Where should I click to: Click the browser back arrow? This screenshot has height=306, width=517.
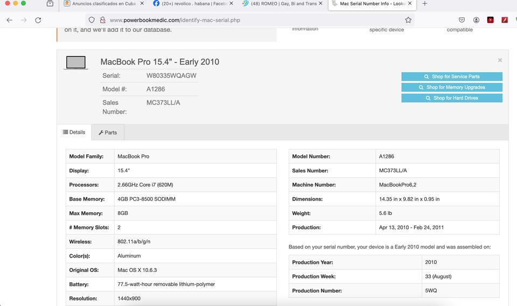10,20
